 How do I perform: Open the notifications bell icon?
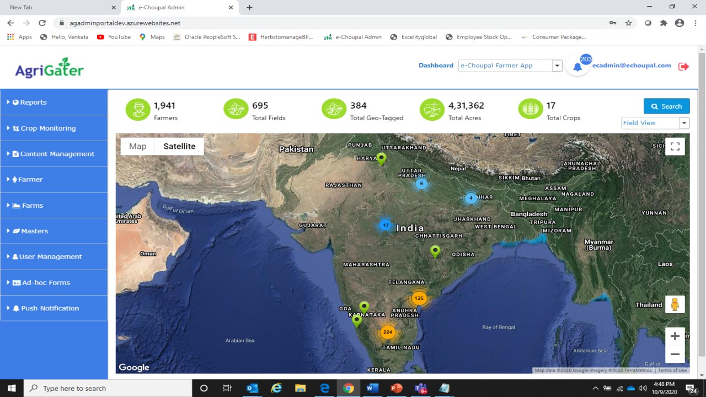pyautogui.click(x=577, y=67)
